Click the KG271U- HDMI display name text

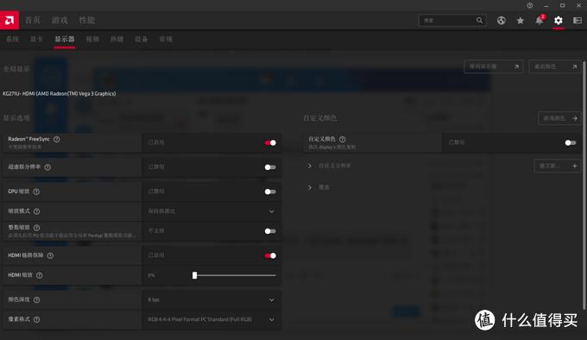click(60, 93)
